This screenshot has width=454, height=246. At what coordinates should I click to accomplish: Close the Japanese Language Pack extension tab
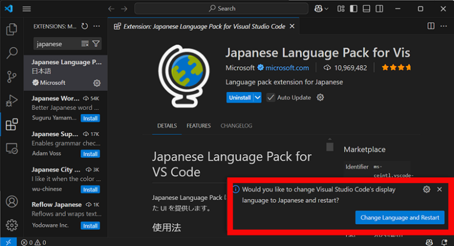tap(292, 26)
